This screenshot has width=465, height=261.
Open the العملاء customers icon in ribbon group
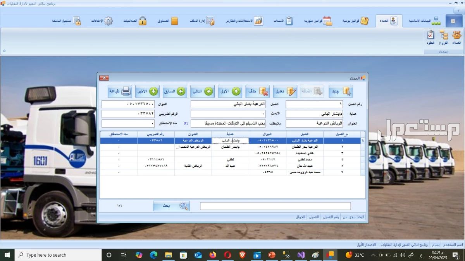point(456,38)
